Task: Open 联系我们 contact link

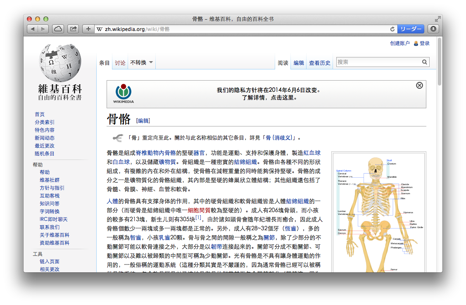Action: pos(50,227)
